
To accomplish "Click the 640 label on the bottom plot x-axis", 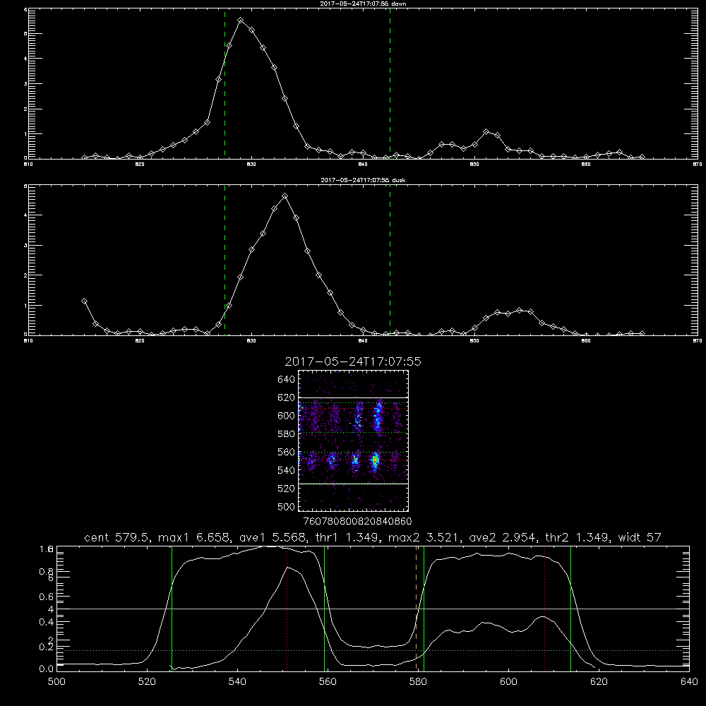I will [689, 682].
